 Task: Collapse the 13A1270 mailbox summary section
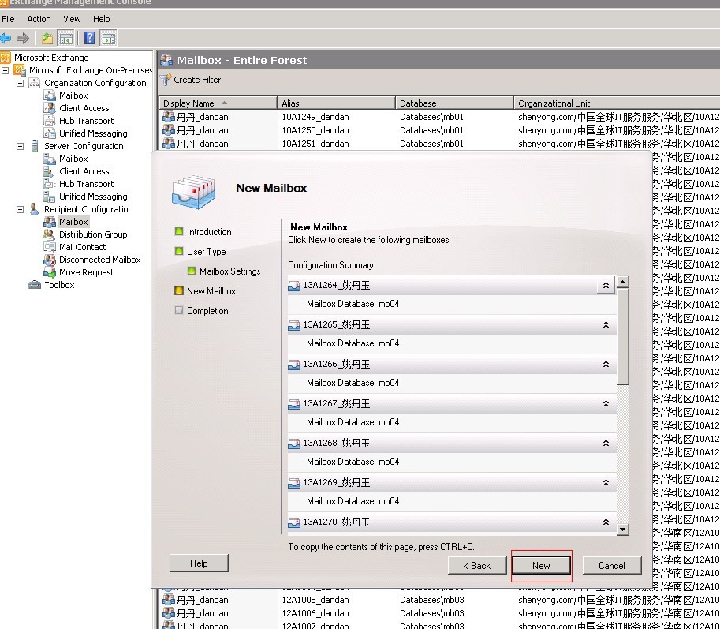pyautogui.click(x=606, y=522)
